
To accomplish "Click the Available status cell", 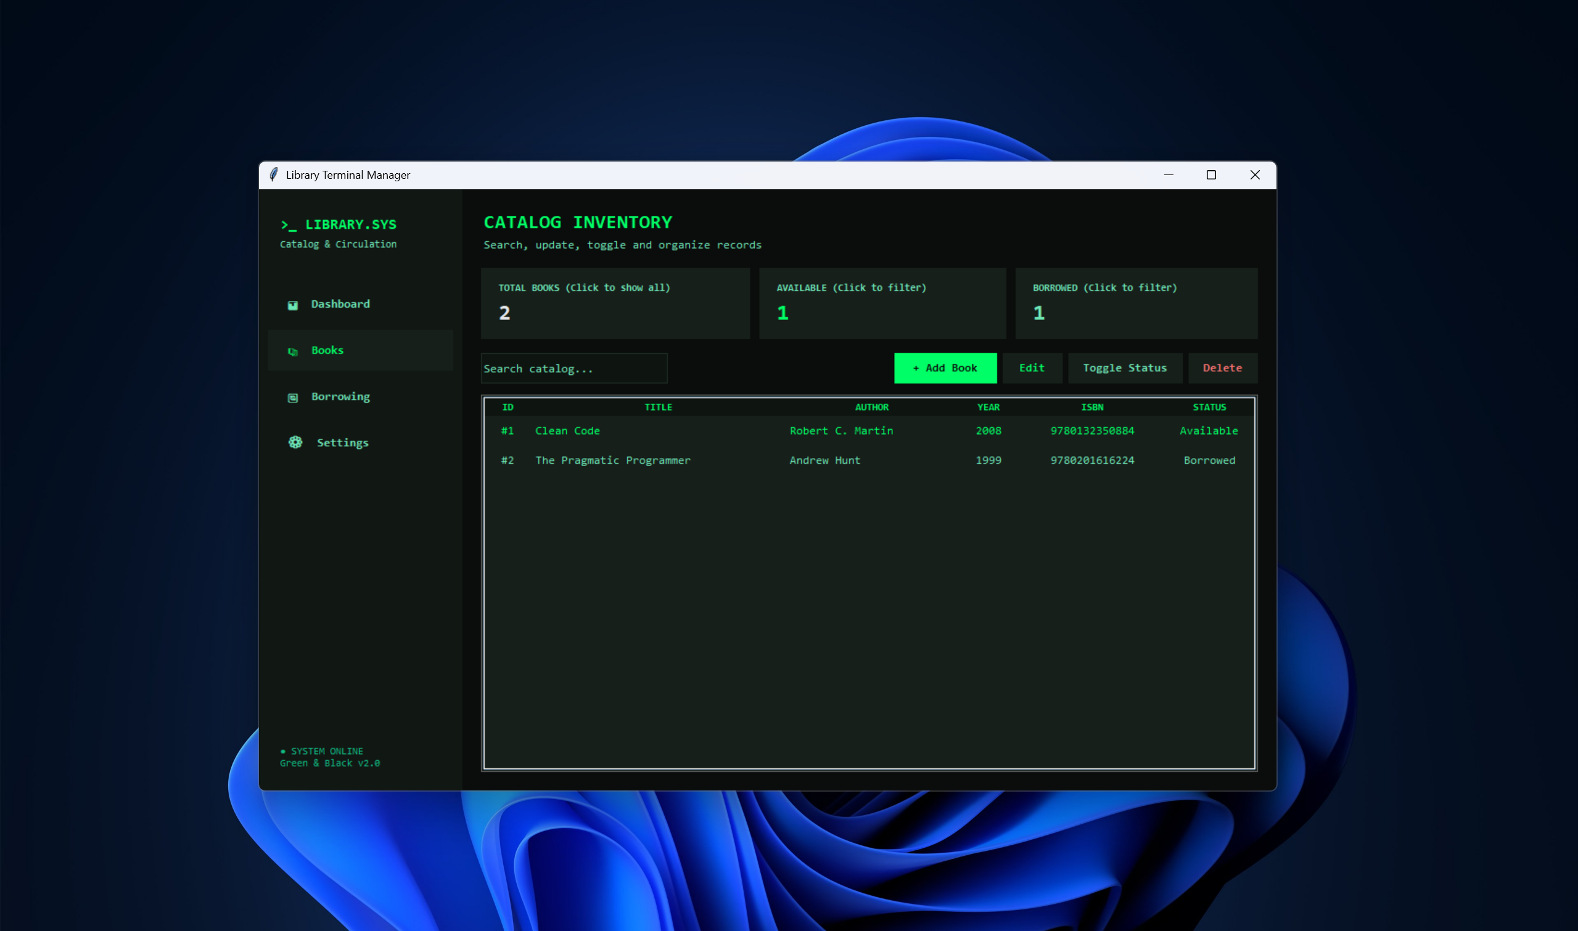I will [1209, 431].
